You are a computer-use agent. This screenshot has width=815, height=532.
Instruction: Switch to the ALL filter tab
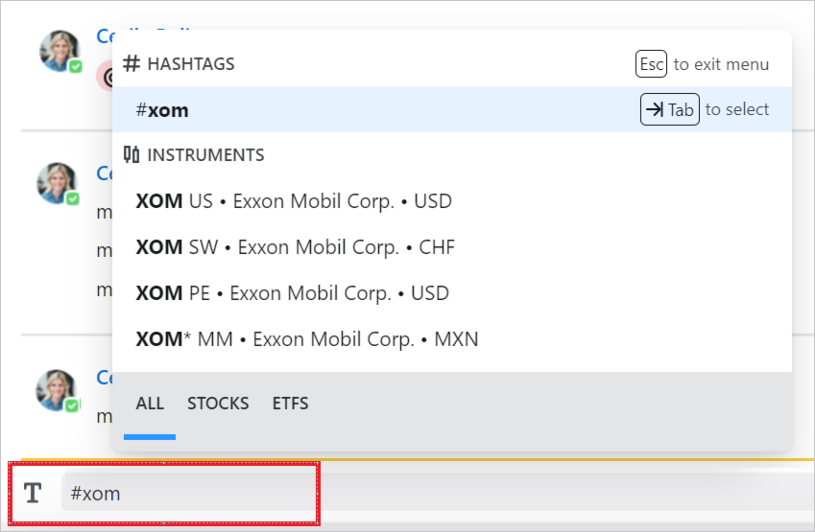click(x=150, y=404)
